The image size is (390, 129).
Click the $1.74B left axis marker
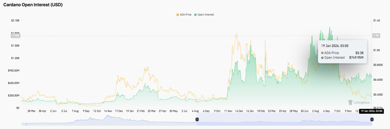point(15,36)
